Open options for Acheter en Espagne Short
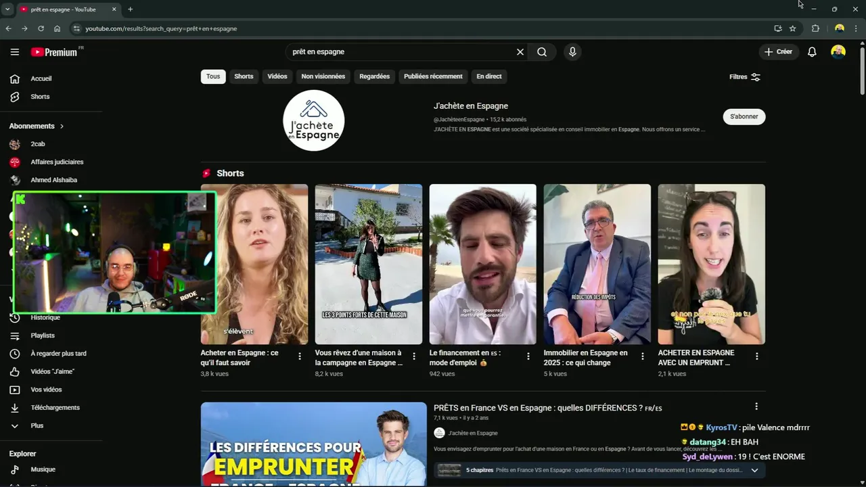The width and height of the screenshot is (866, 487). click(300, 356)
